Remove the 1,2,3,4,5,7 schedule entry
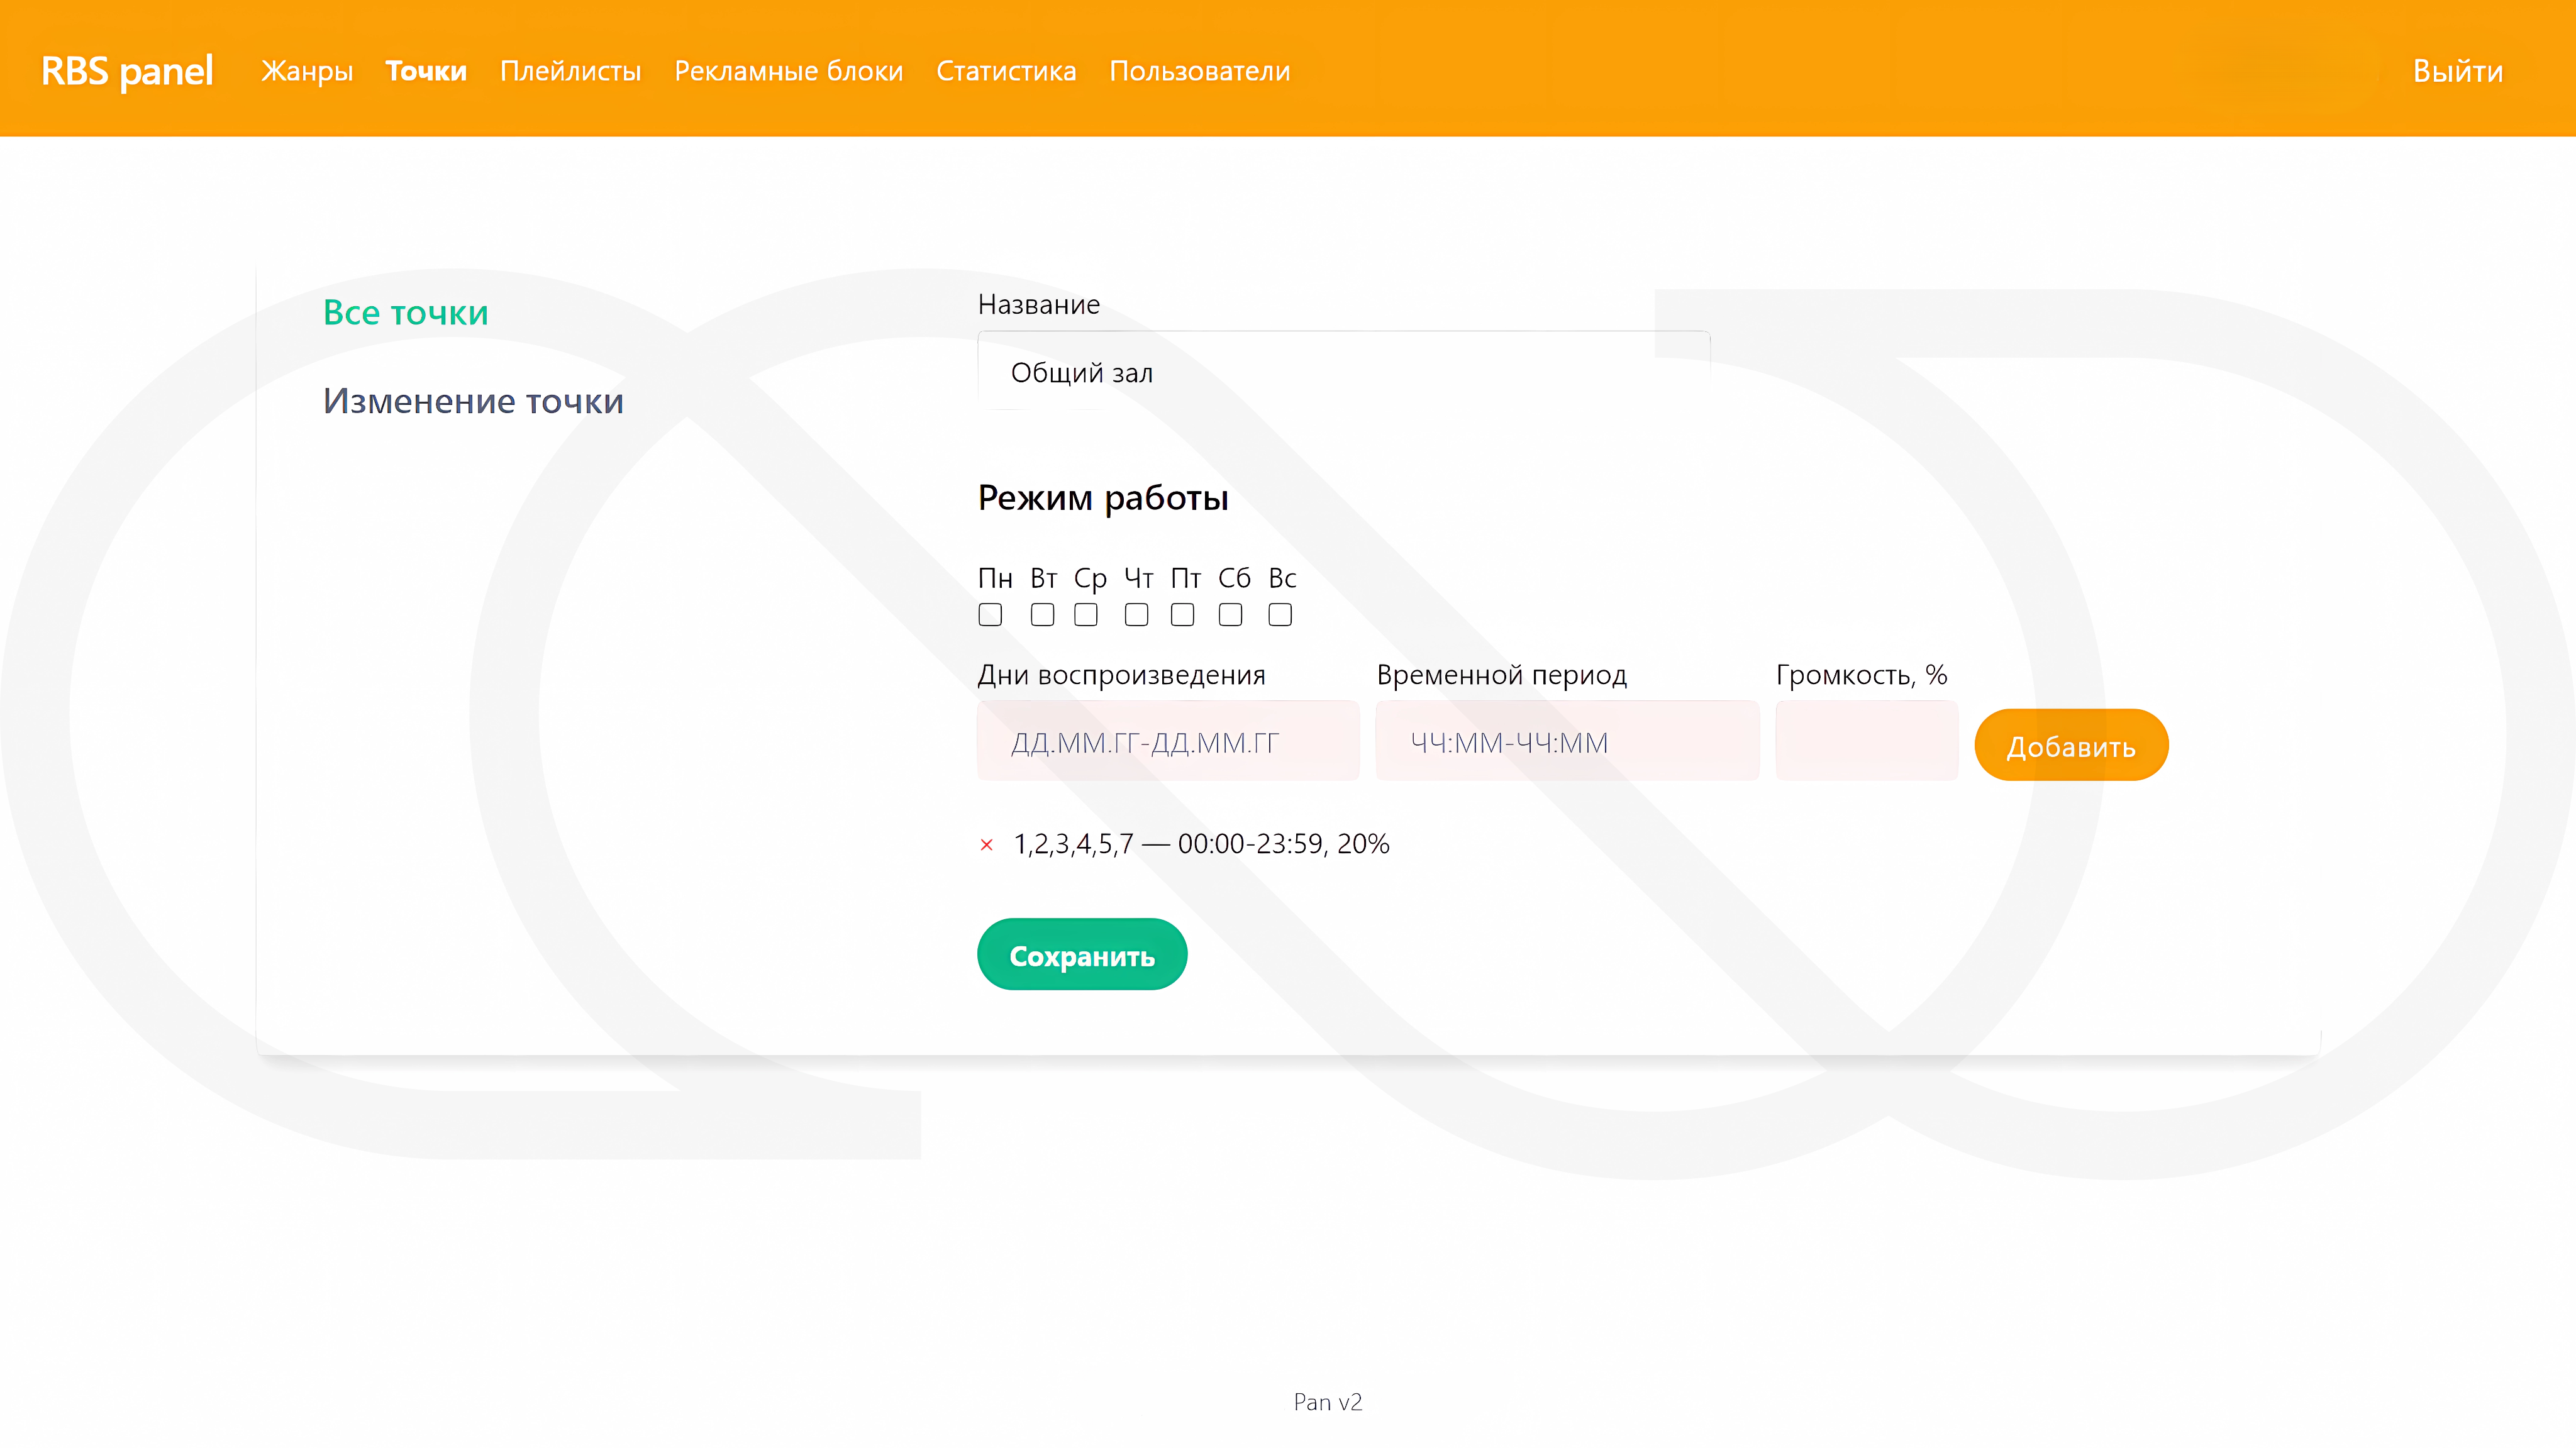This screenshot has width=2576, height=1448. (986, 845)
